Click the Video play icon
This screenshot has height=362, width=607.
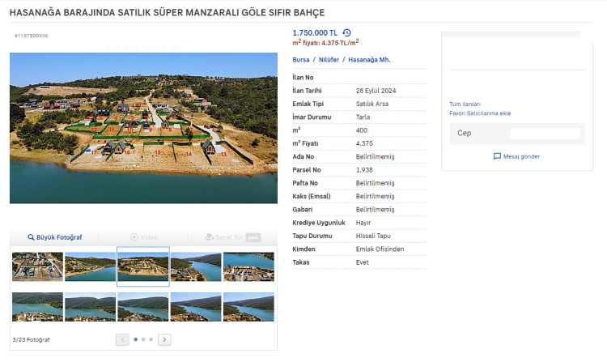click(x=134, y=237)
